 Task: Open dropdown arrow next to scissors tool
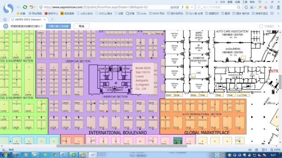coord(255,7)
